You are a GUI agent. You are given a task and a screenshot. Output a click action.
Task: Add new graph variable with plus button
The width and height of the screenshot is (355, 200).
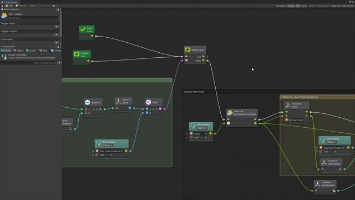[59, 63]
